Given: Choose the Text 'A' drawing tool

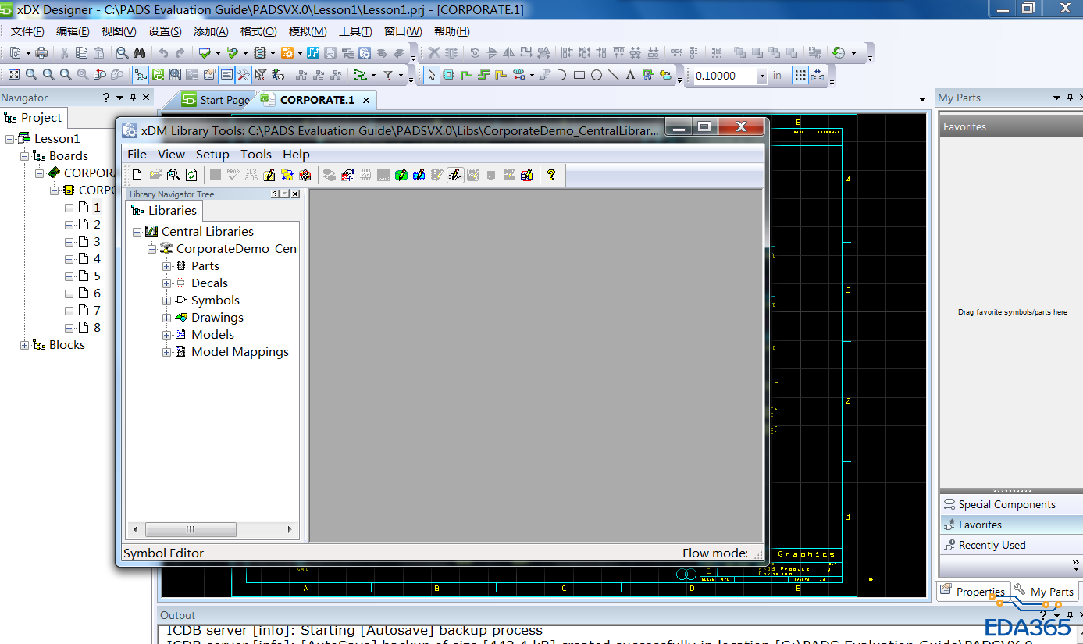Looking at the screenshot, I should (630, 75).
